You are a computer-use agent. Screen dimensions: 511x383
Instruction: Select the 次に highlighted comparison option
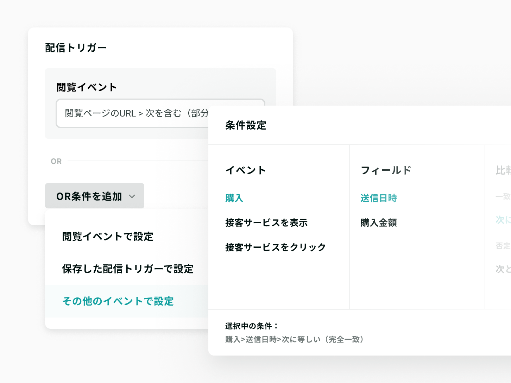tap(503, 220)
